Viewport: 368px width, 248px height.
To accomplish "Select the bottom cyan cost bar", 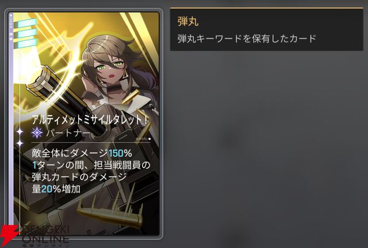I will tap(27, 44).
